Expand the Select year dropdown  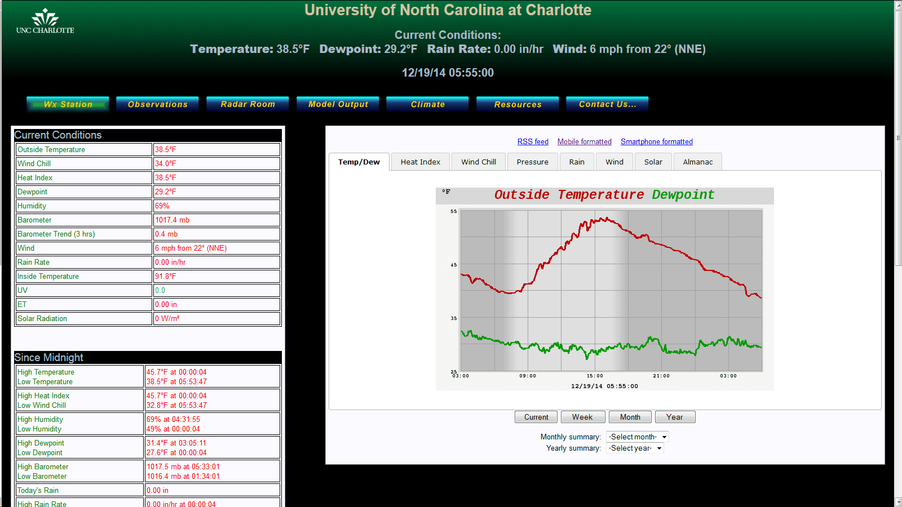[635, 448]
